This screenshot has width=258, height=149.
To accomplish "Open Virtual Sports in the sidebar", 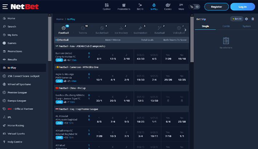I will pos(23,134).
